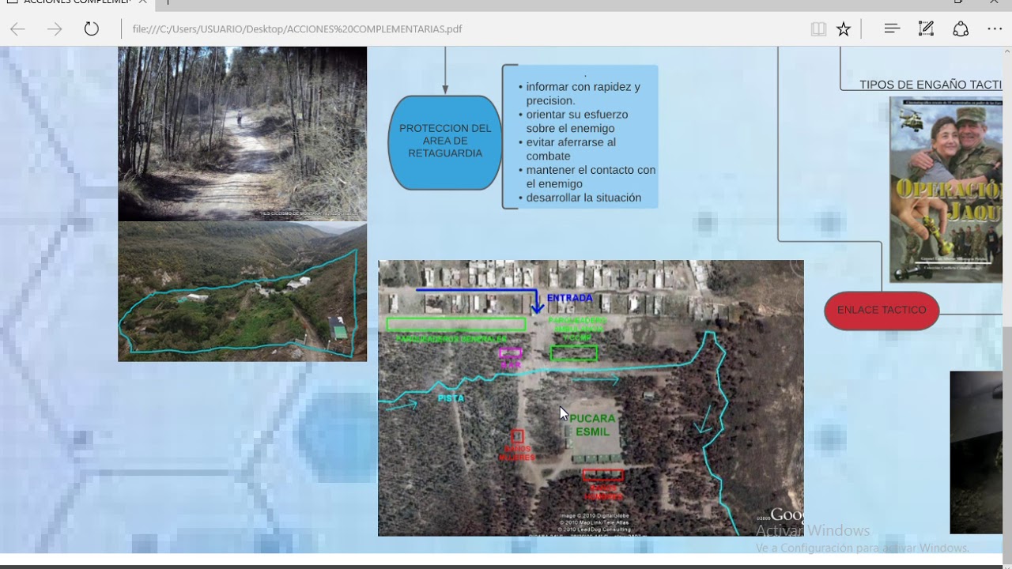Click the Share icon in the toolbar

pos(961,29)
